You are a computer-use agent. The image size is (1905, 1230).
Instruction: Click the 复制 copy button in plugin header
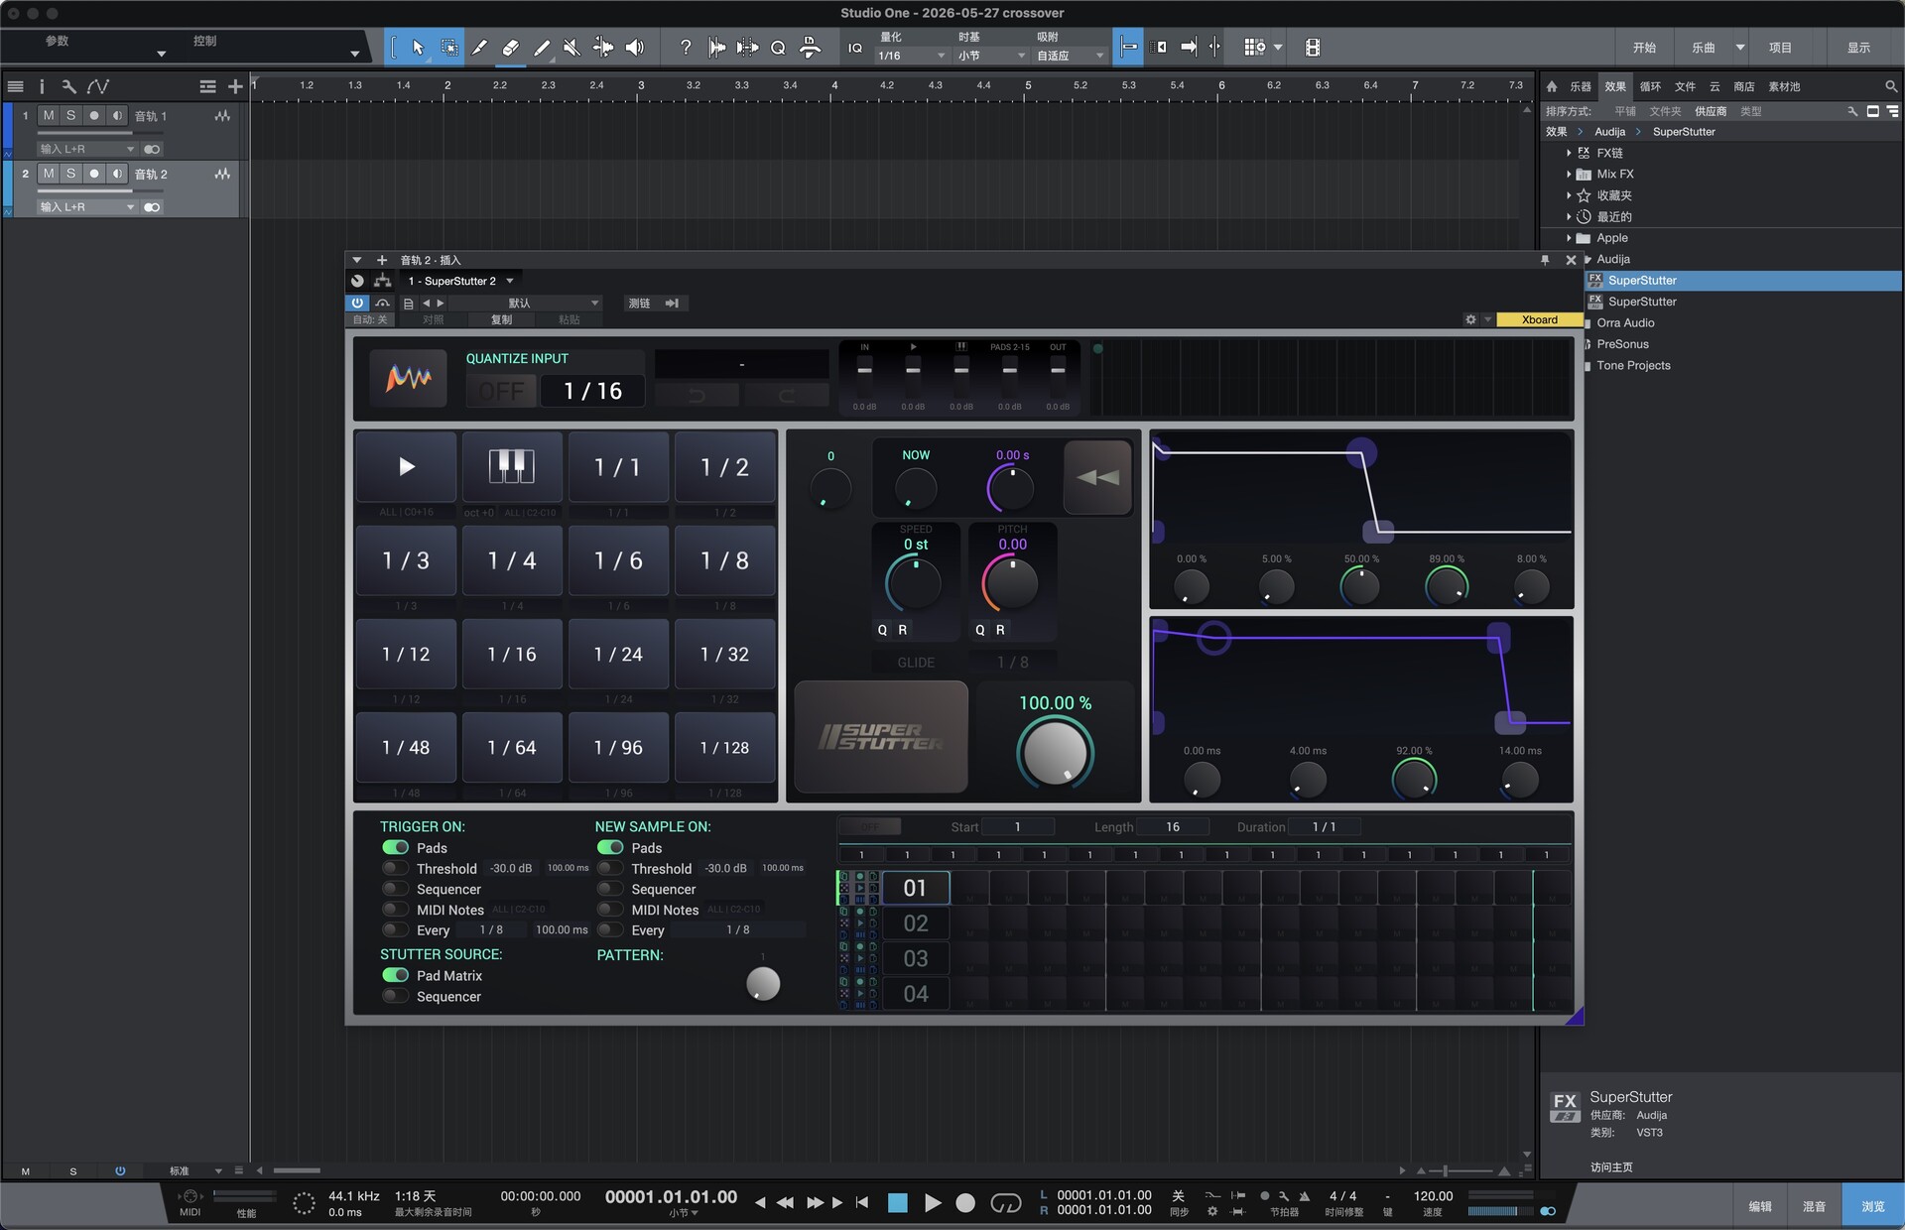(502, 319)
